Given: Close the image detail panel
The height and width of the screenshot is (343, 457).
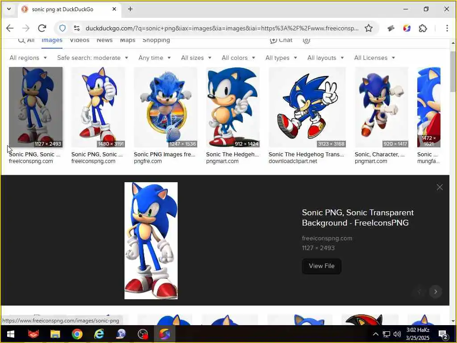Looking at the screenshot, I should click(440, 187).
